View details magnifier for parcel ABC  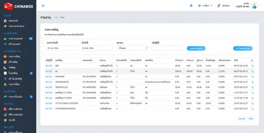pyautogui.click(x=253, y=66)
